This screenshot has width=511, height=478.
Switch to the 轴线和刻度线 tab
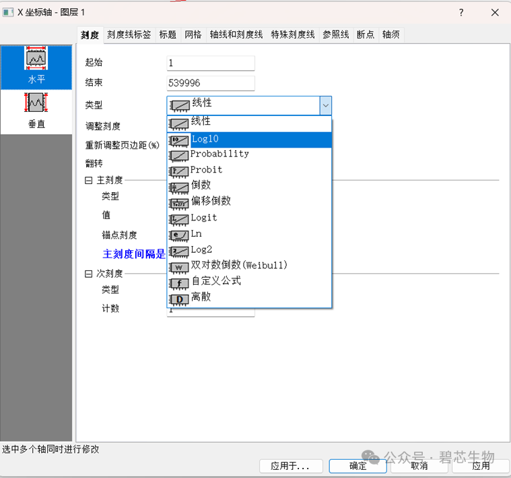click(x=236, y=34)
